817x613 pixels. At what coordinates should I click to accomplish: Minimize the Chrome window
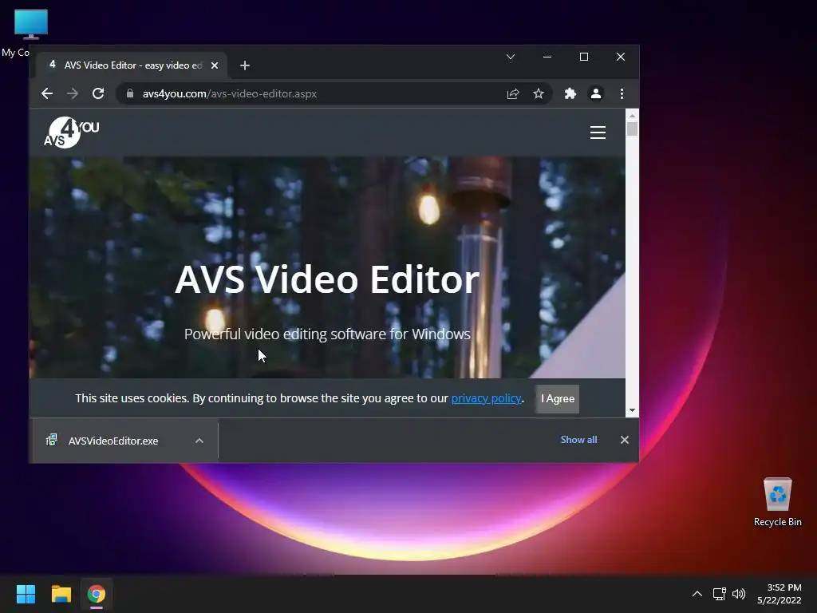[x=547, y=57]
